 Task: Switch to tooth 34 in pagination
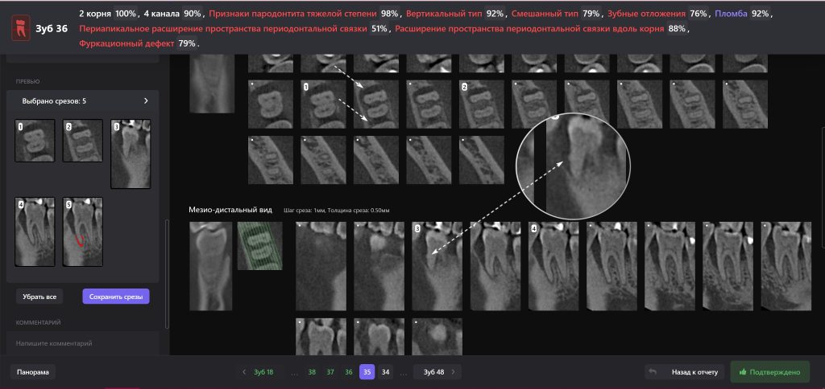[386, 372]
